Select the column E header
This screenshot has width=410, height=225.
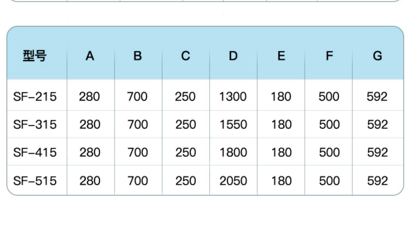281,56
